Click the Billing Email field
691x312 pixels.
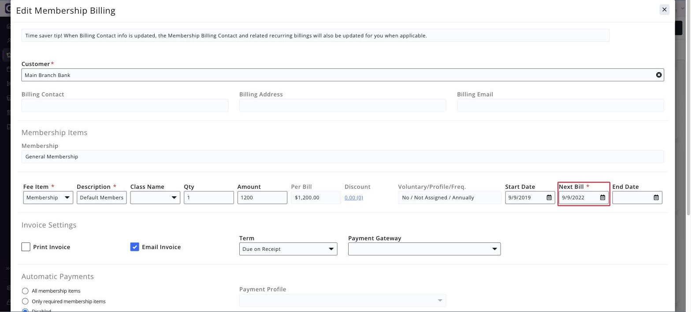pyautogui.click(x=560, y=105)
